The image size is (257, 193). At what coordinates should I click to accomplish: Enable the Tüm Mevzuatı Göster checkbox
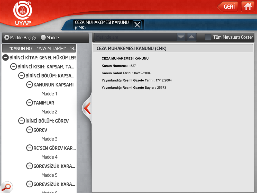click(x=208, y=37)
